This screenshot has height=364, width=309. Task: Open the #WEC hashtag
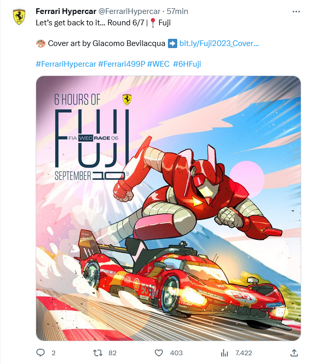[x=158, y=64]
